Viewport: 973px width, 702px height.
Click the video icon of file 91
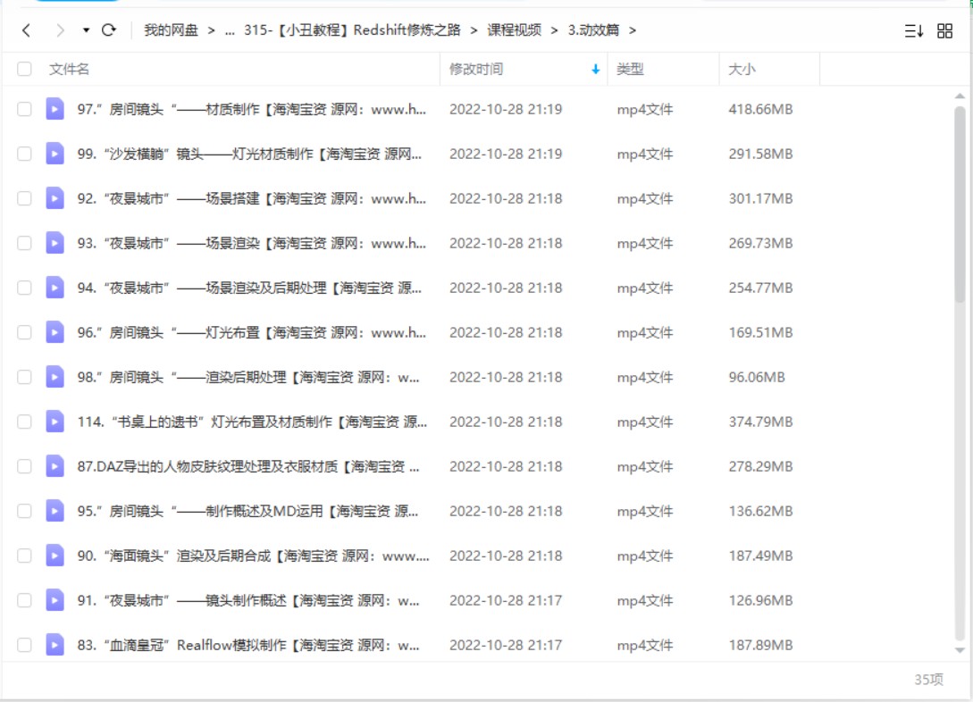[x=55, y=600]
